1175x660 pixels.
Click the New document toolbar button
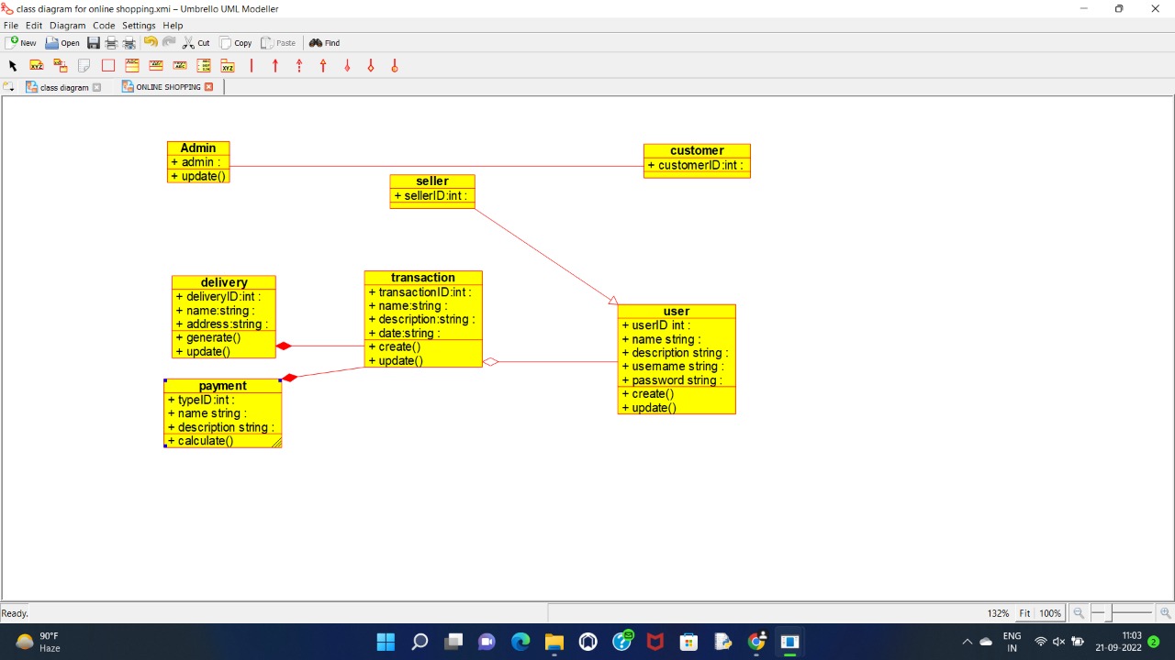21,43
